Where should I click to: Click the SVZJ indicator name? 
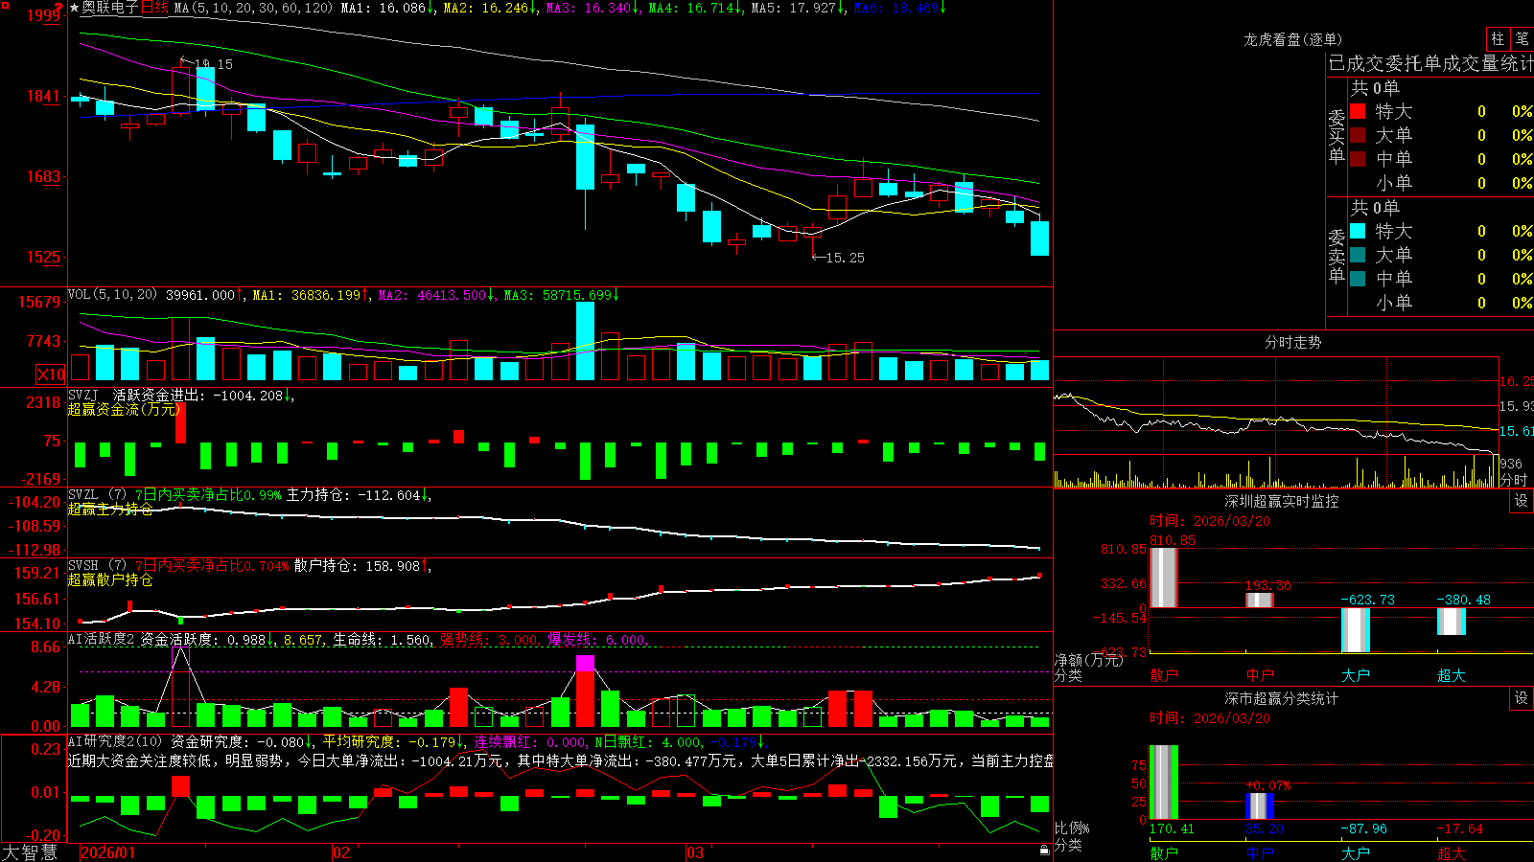(x=83, y=395)
